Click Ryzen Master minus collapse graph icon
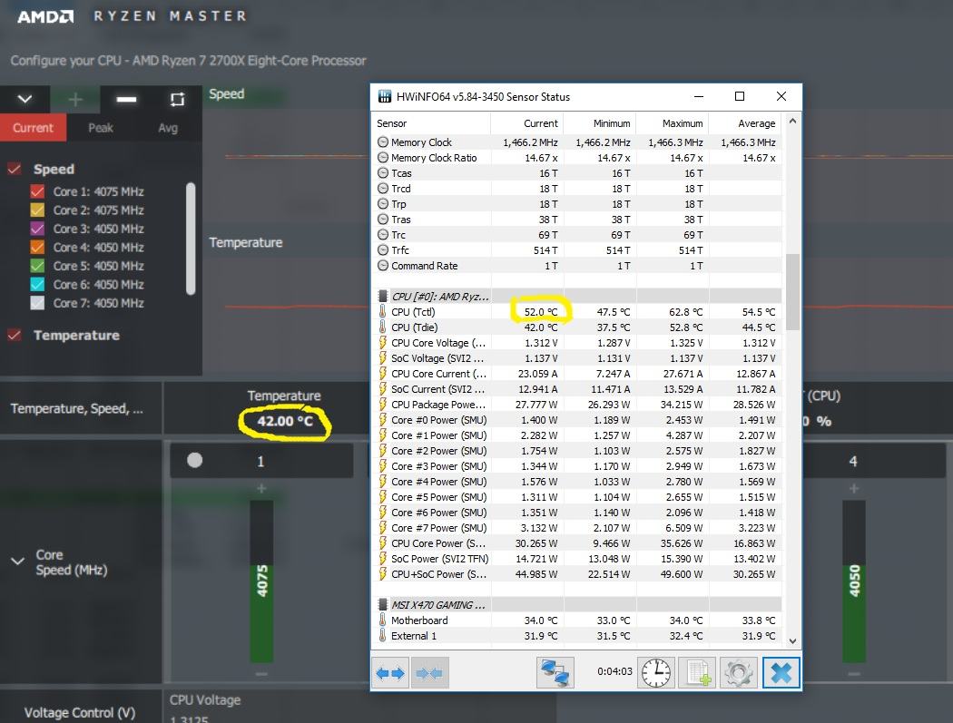This screenshot has height=723, width=953. pos(126,99)
